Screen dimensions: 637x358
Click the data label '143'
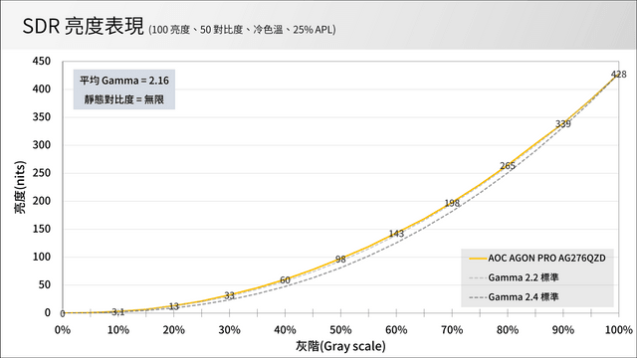tap(396, 234)
